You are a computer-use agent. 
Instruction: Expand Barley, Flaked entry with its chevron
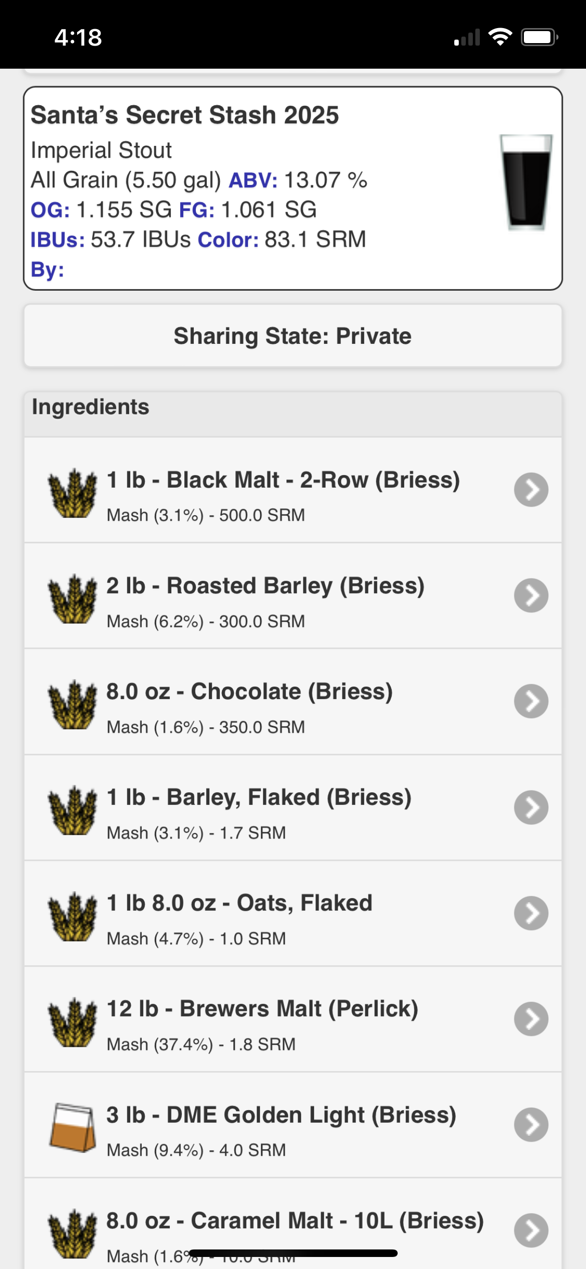531,807
